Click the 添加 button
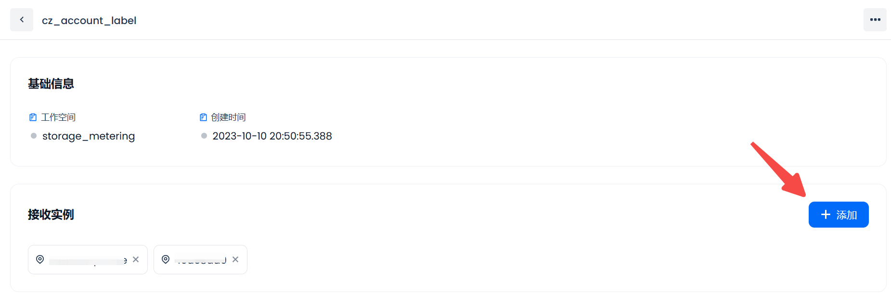This screenshot has width=891, height=307. pyautogui.click(x=838, y=215)
